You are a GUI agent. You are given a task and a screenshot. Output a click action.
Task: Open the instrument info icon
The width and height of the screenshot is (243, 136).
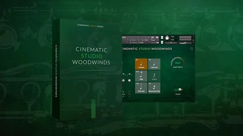[x=157, y=37]
